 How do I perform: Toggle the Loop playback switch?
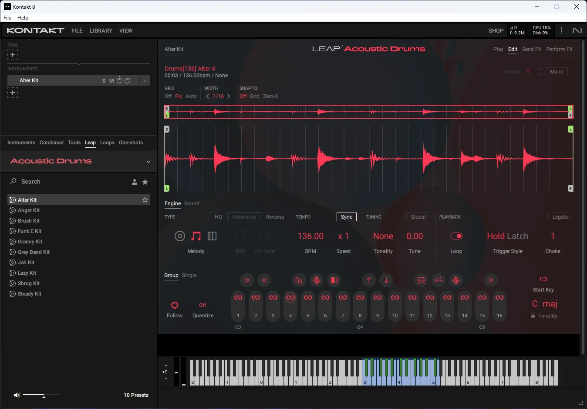[x=456, y=236]
